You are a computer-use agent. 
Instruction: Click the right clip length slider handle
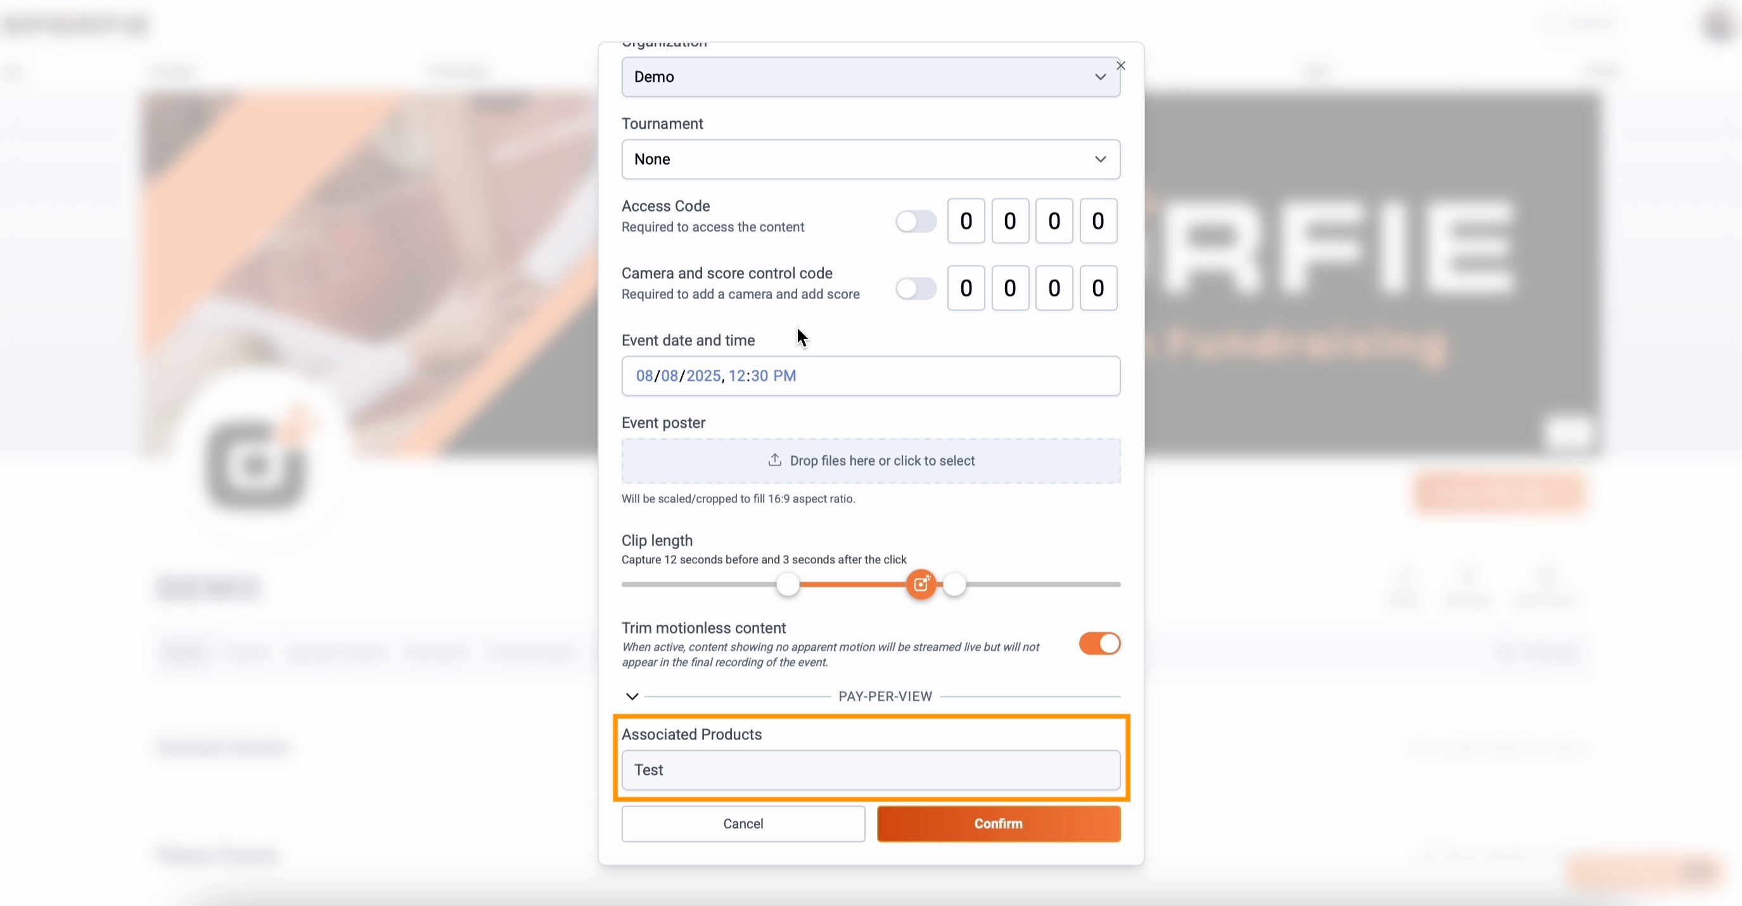[x=954, y=584]
